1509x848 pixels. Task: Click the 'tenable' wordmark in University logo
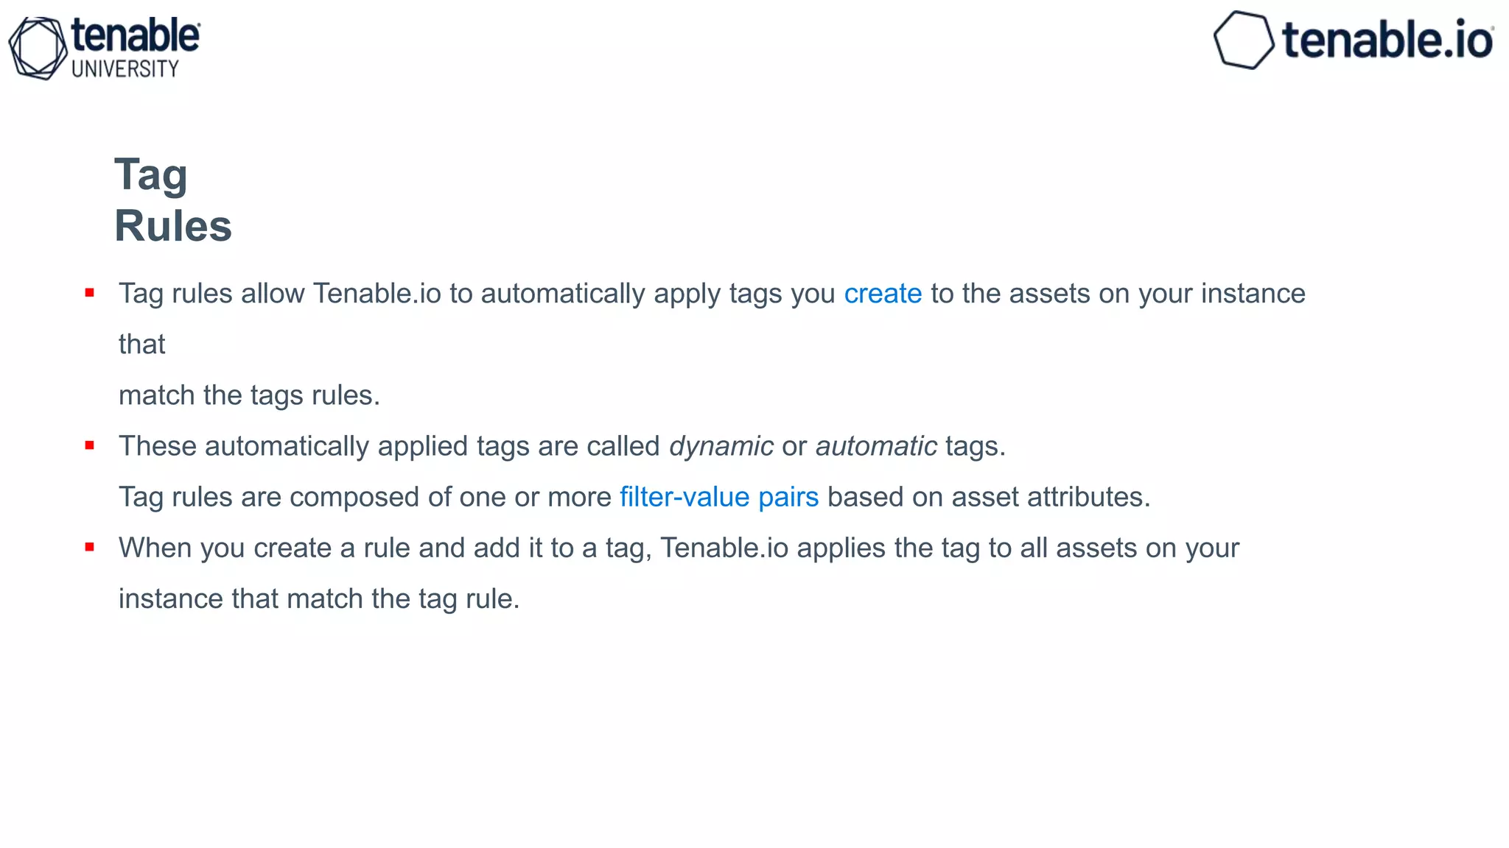click(136, 35)
